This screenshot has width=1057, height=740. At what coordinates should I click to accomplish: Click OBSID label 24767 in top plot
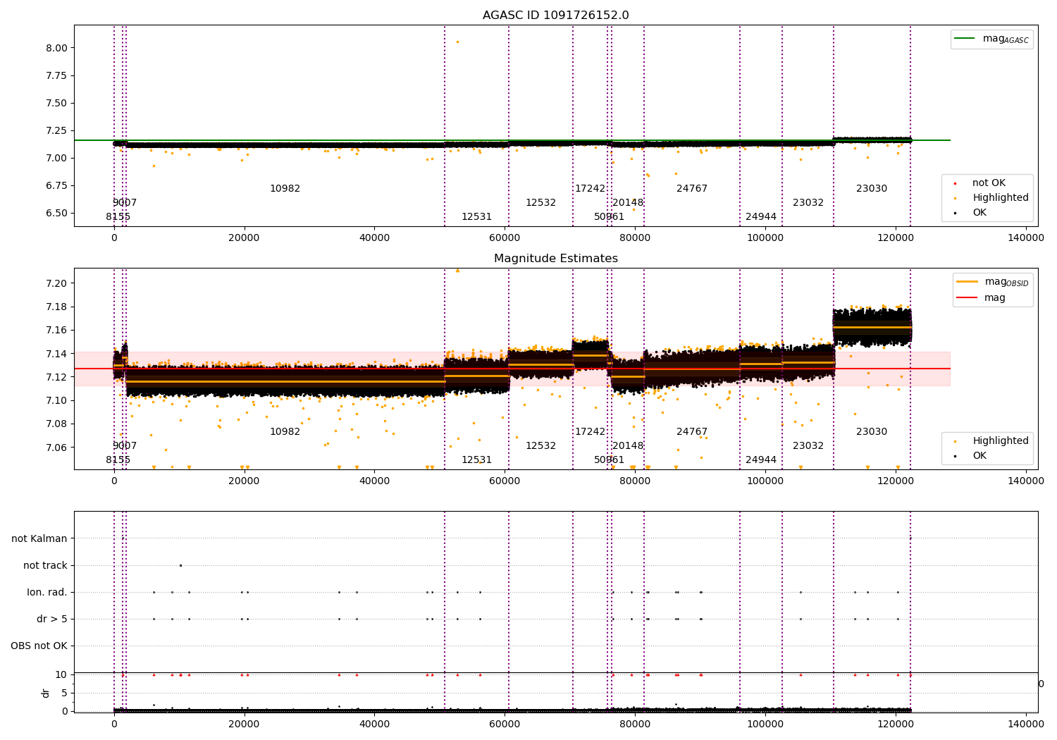(692, 188)
